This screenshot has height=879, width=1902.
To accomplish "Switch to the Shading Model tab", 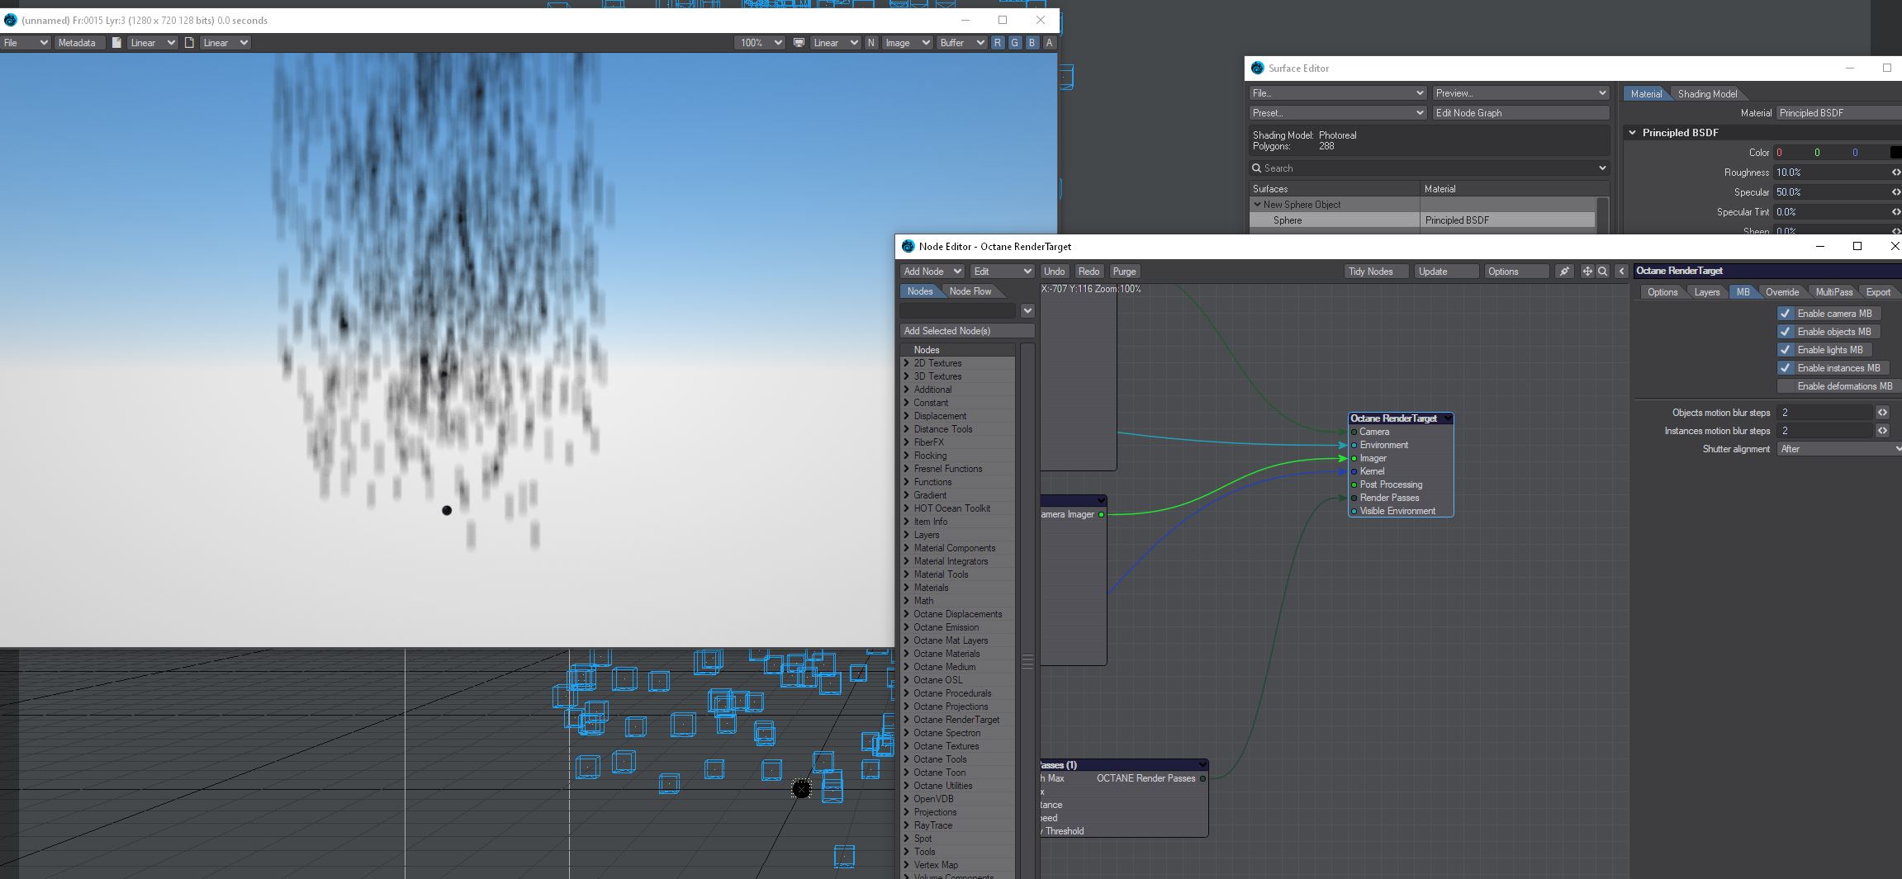I will coord(1707,94).
